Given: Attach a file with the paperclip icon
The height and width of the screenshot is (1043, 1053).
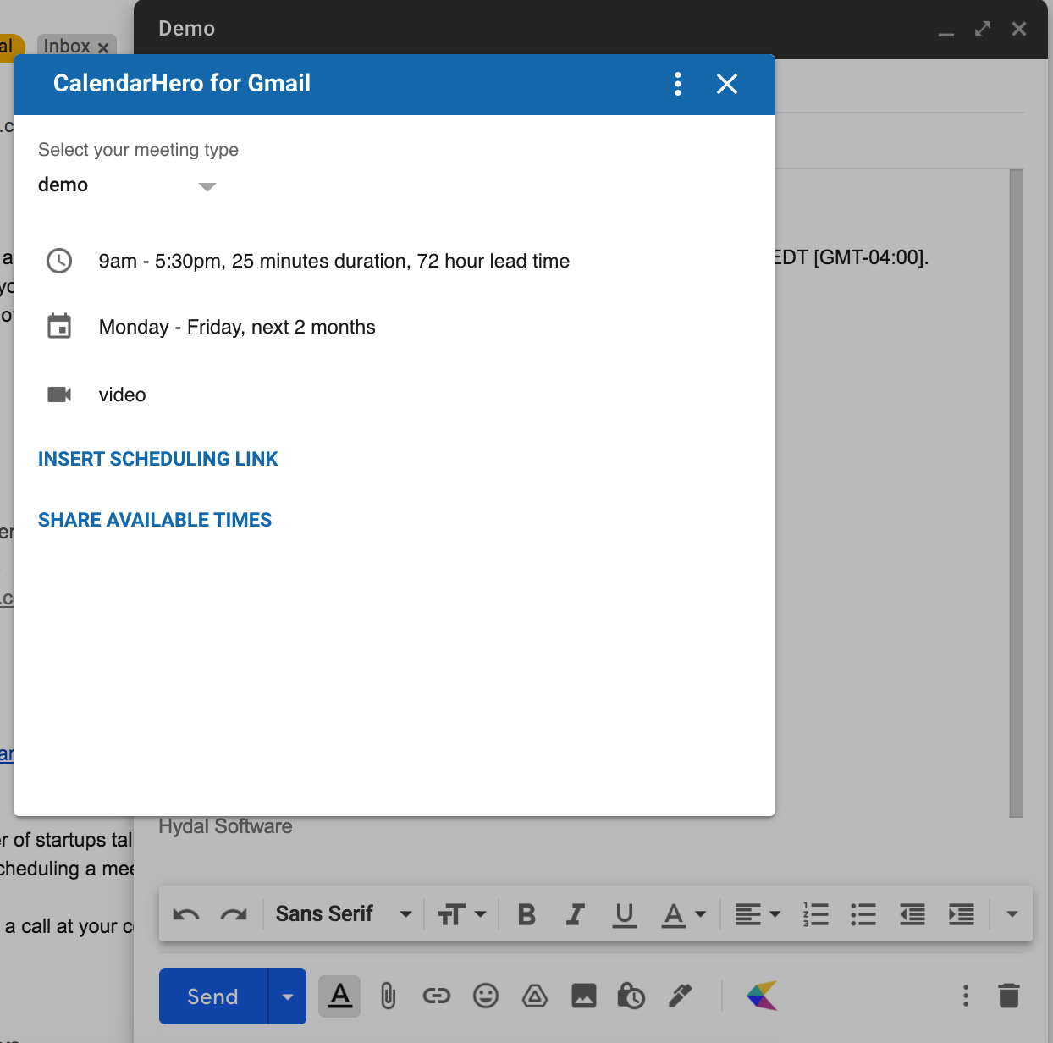Looking at the screenshot, I should point(388,996).
